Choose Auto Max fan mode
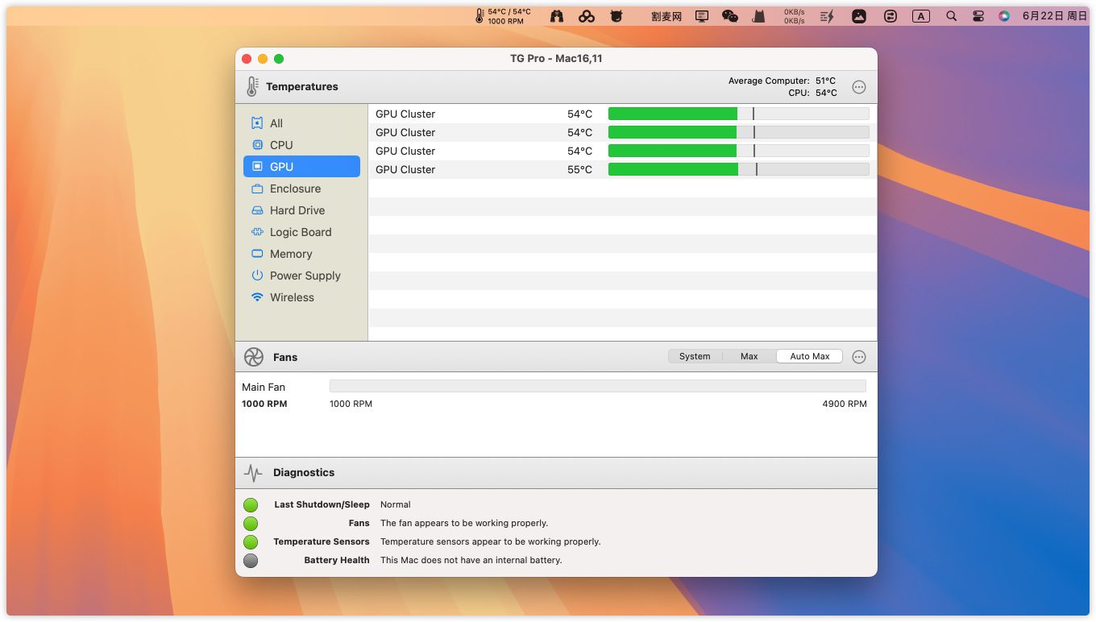 coord(809,356)
